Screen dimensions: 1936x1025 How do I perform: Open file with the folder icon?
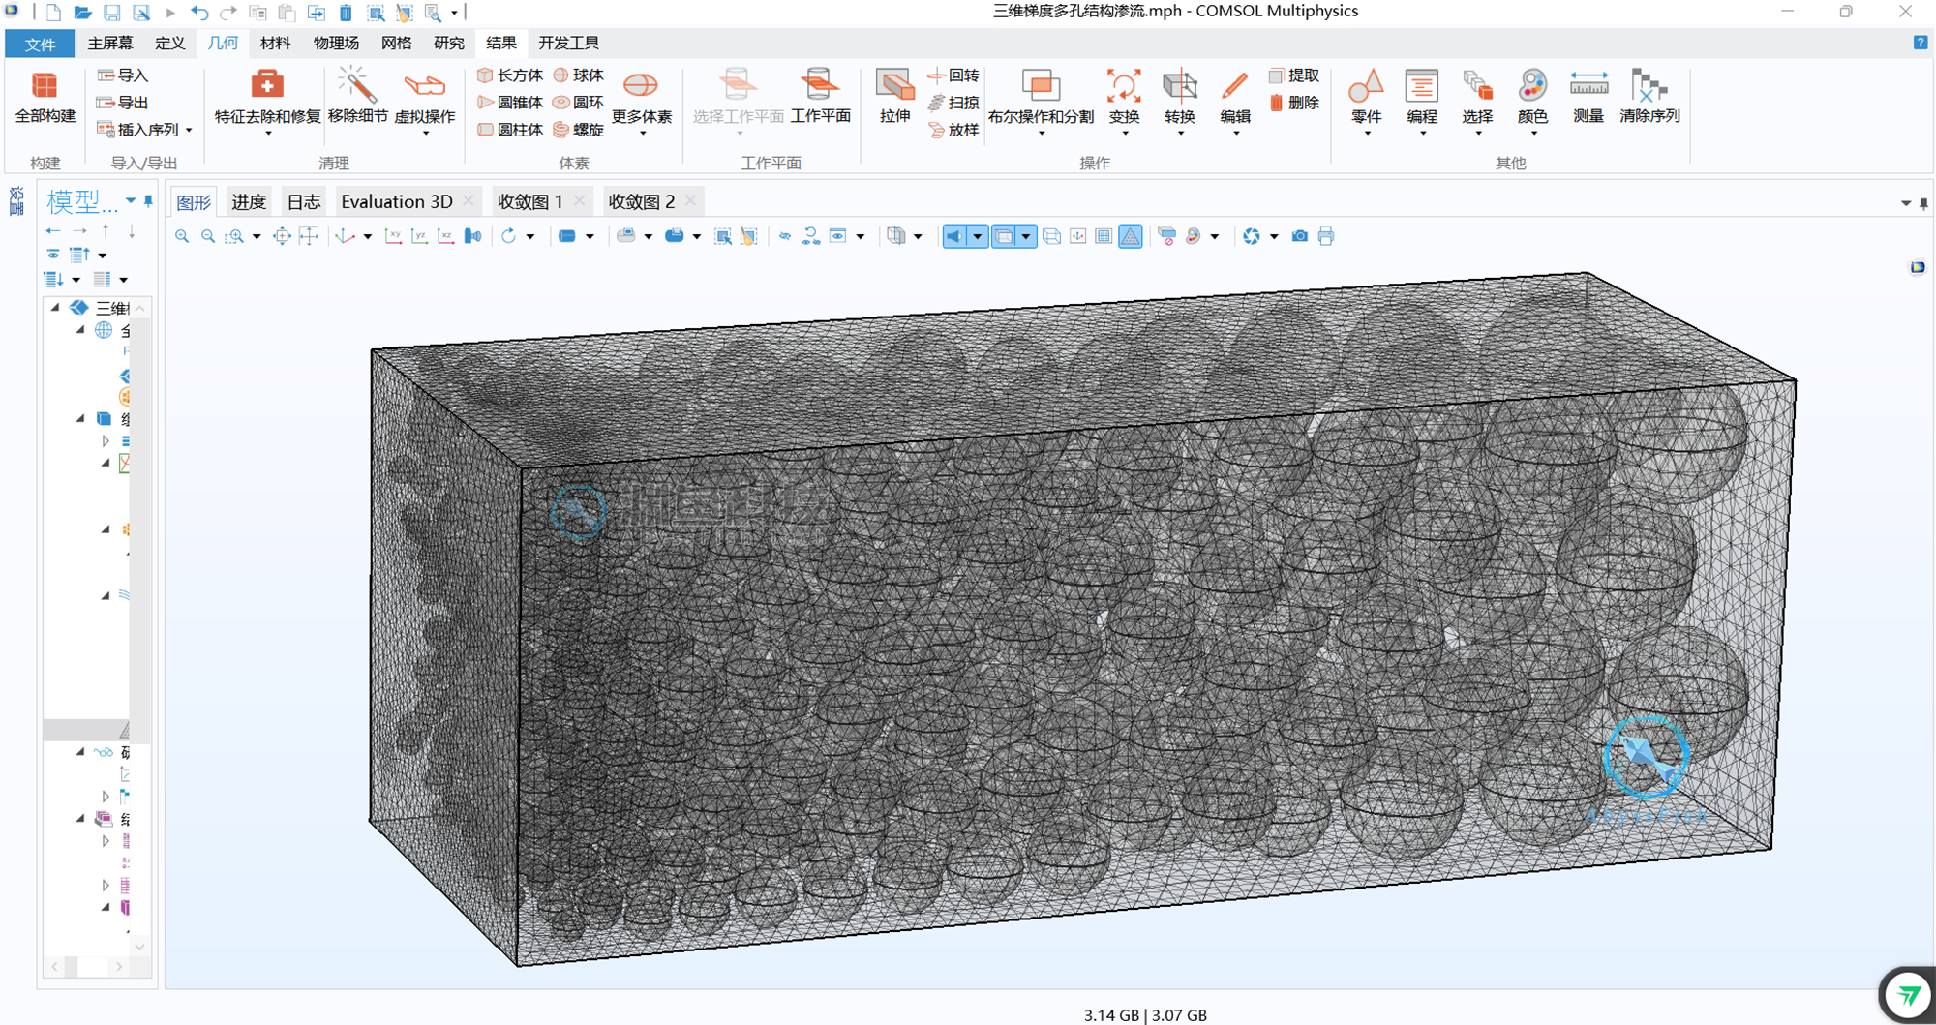pos(82,13)
